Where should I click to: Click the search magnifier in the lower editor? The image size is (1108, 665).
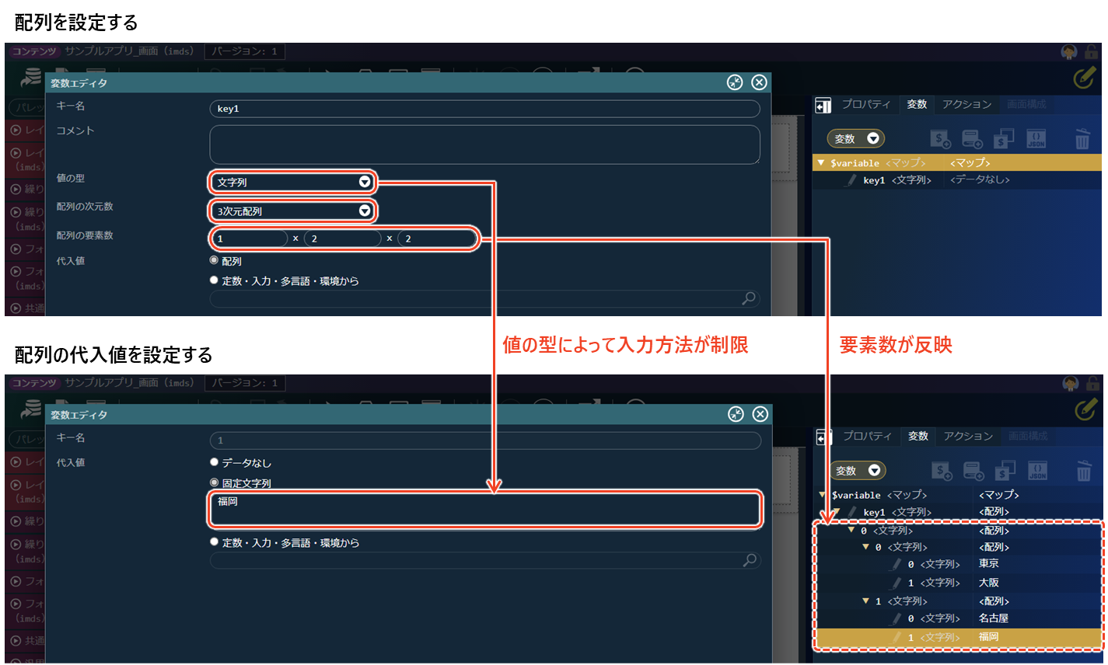point(750,560)
